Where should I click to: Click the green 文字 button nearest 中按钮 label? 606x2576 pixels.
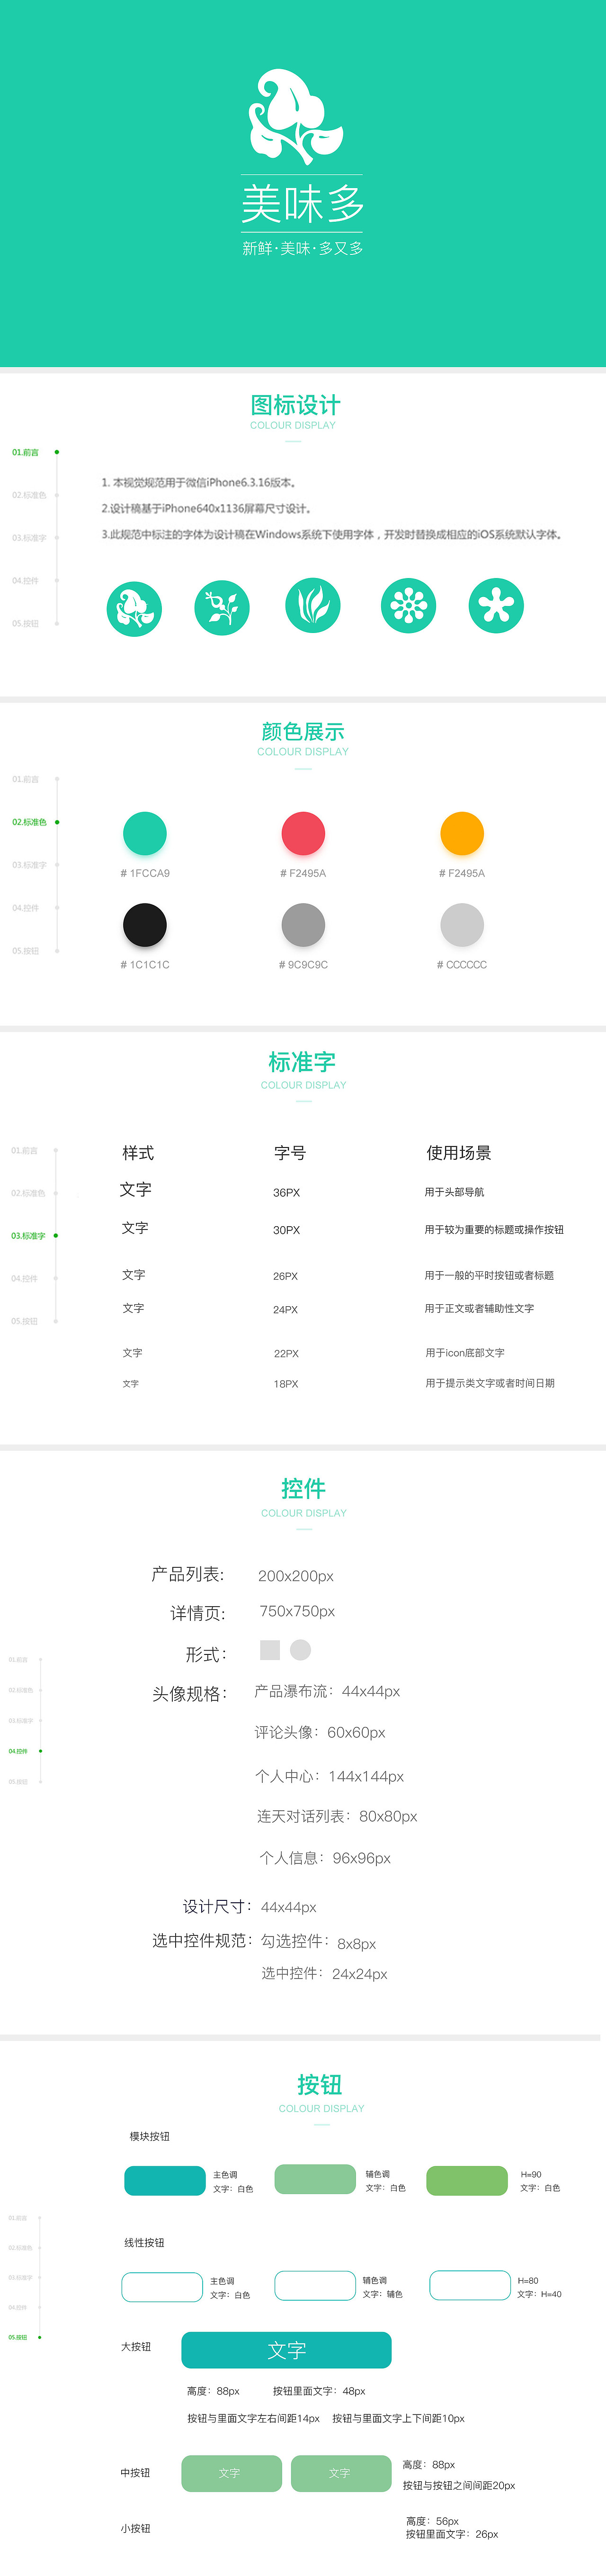(x=231, y=2473)
